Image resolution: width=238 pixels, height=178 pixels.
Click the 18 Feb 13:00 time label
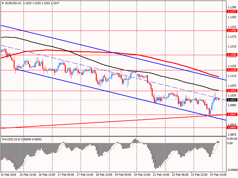coord(104,175)
